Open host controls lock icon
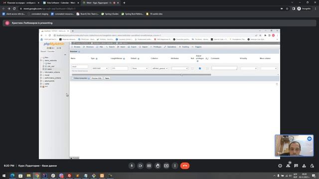Screen dimensions: 319x179 click(312, 166)
